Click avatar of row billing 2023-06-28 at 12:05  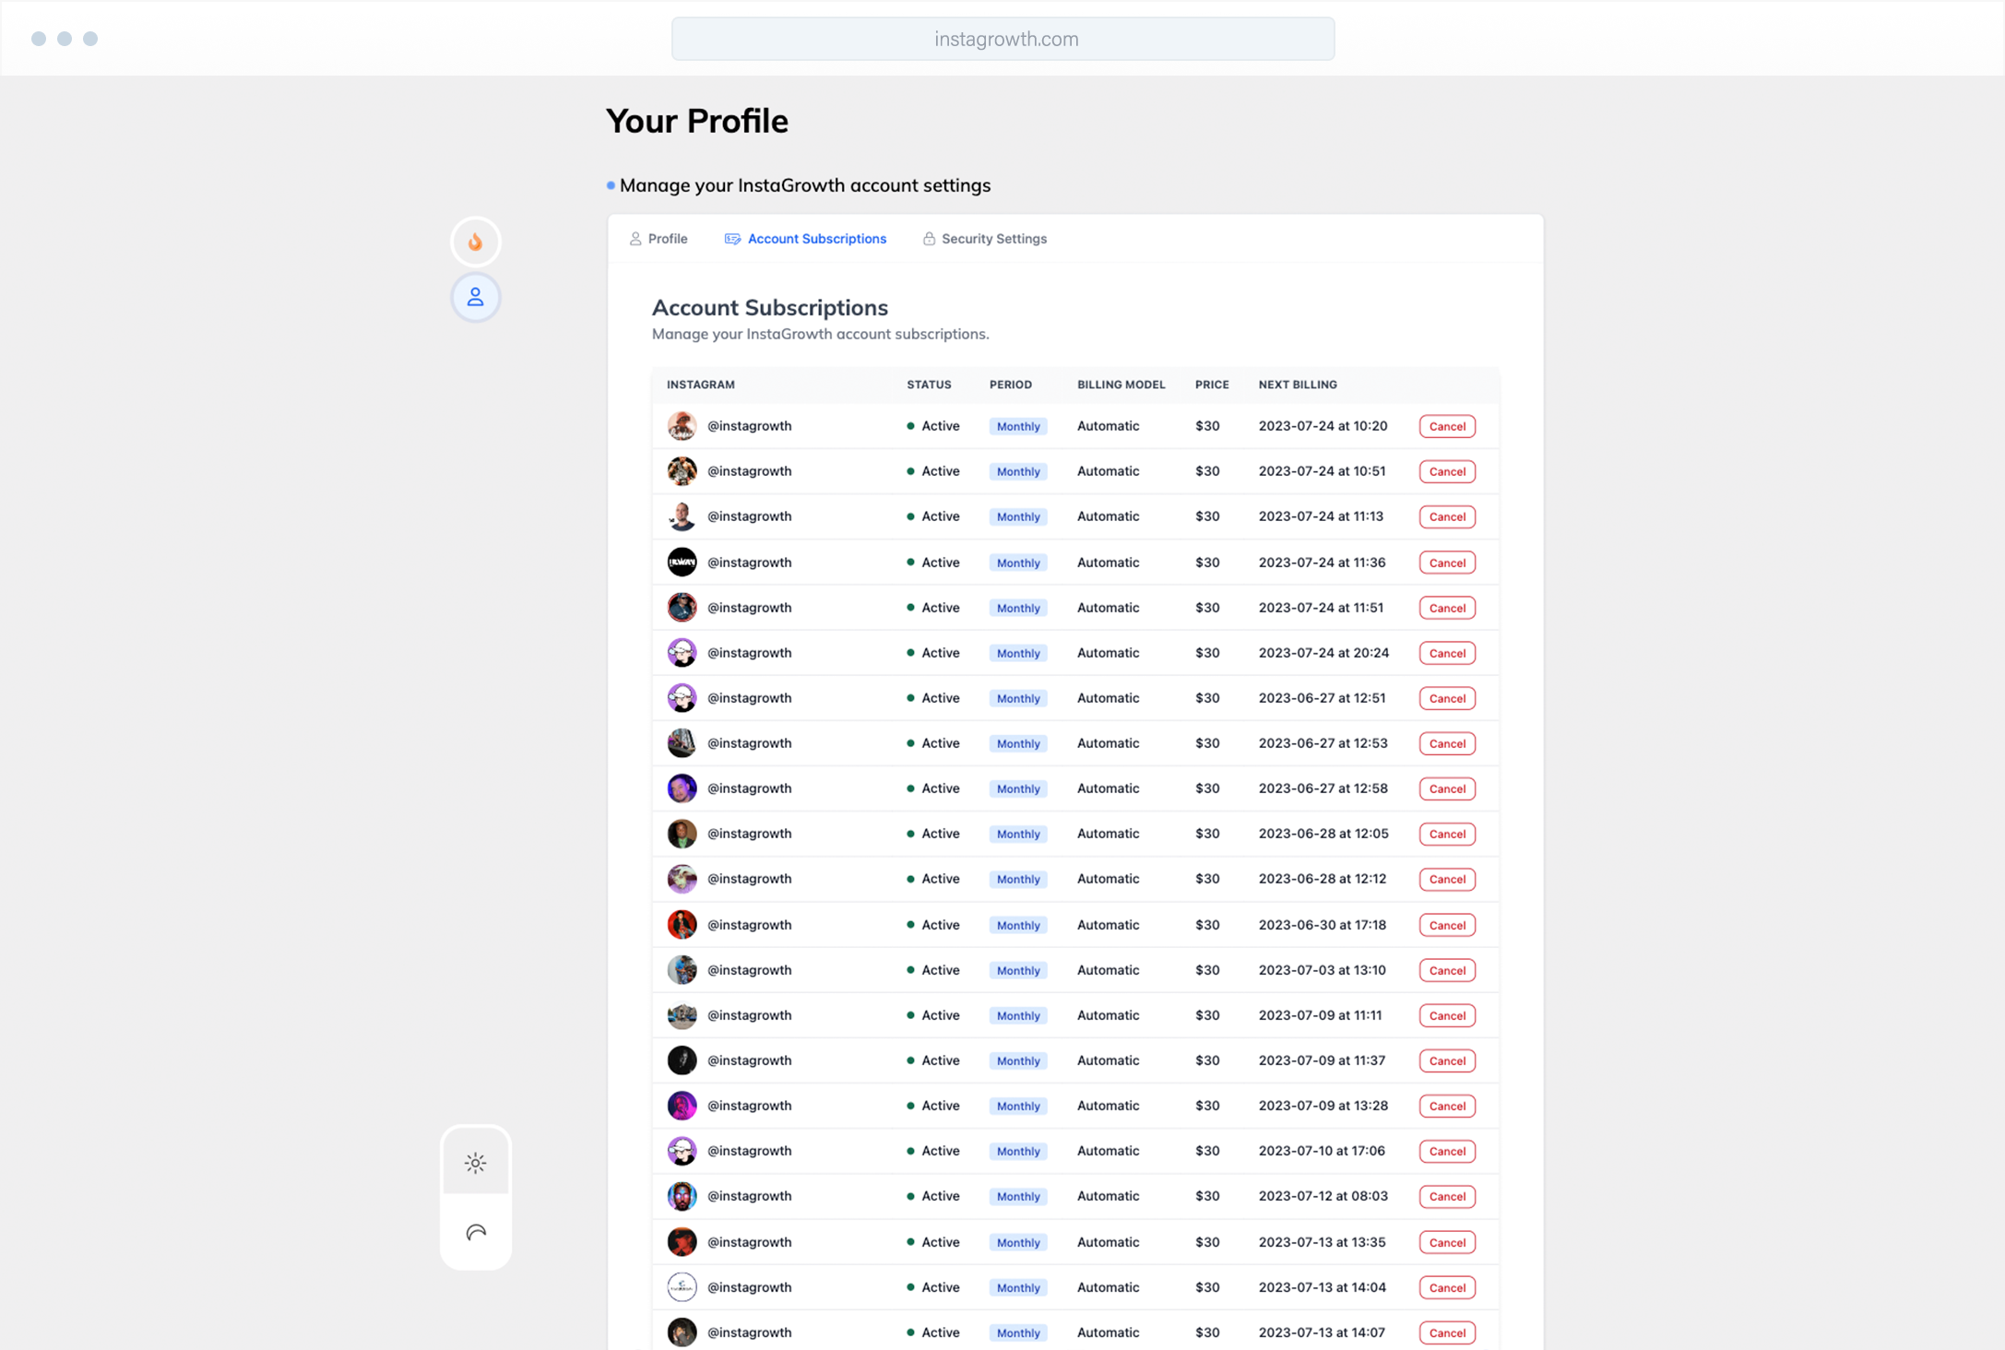[x=682, y=834]
